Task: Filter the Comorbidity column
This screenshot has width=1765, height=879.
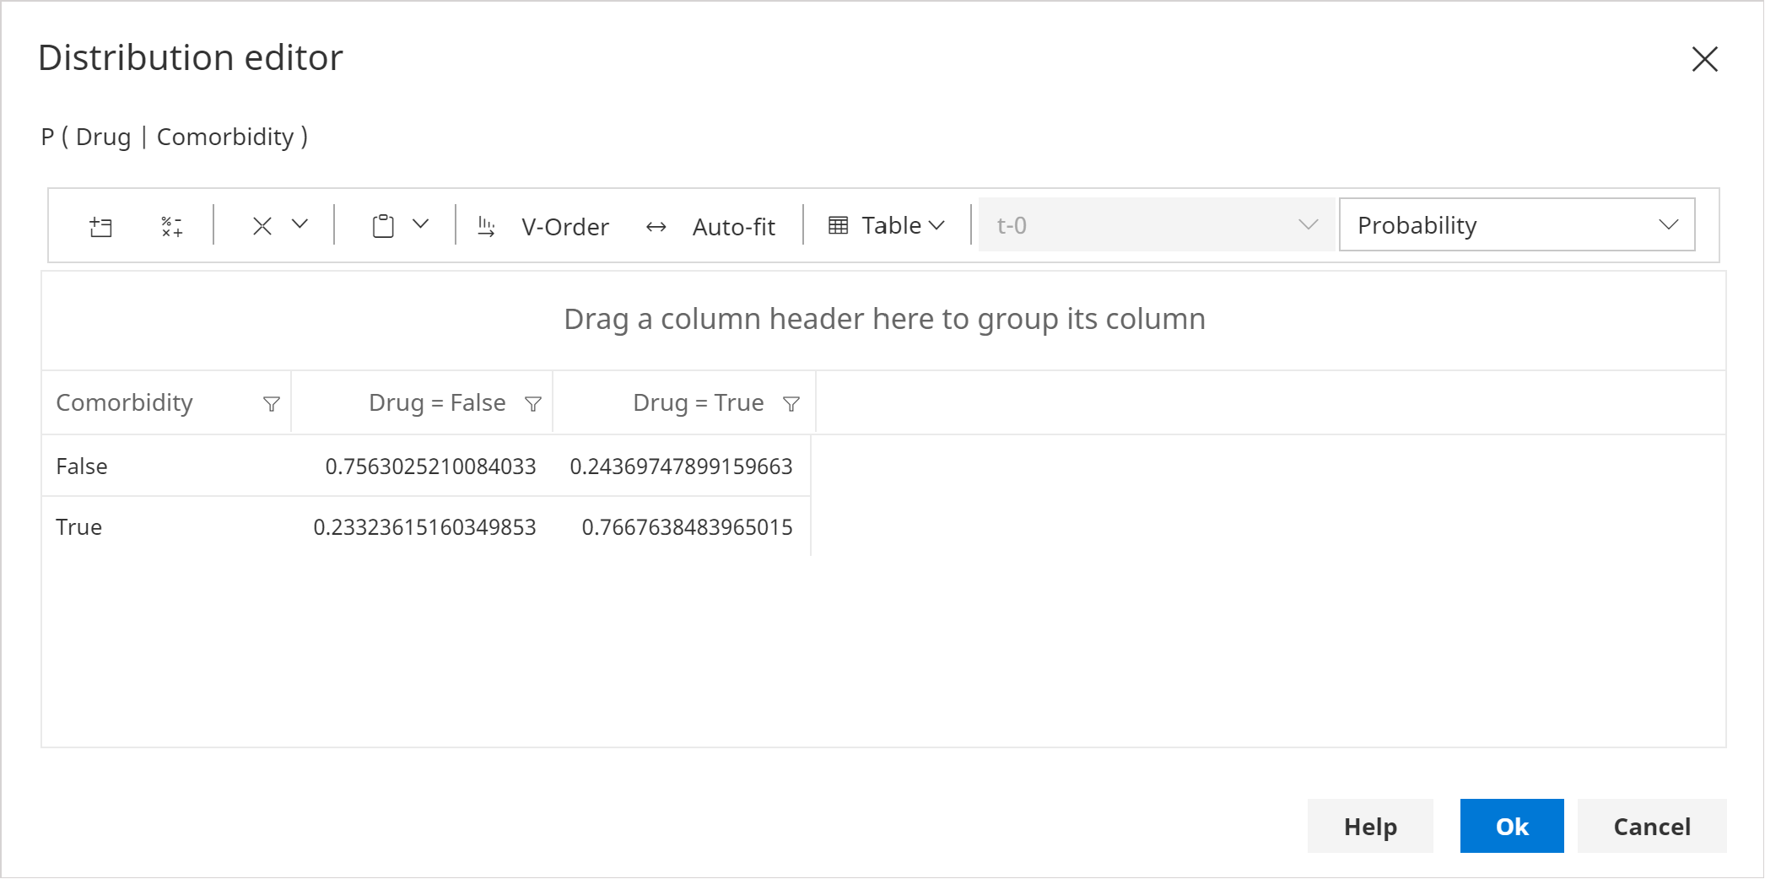Action: coord(272,404)
